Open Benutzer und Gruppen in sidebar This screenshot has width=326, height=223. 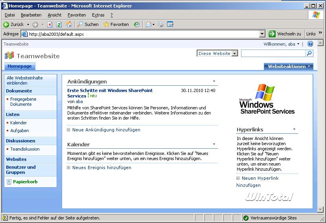point(21,170)
